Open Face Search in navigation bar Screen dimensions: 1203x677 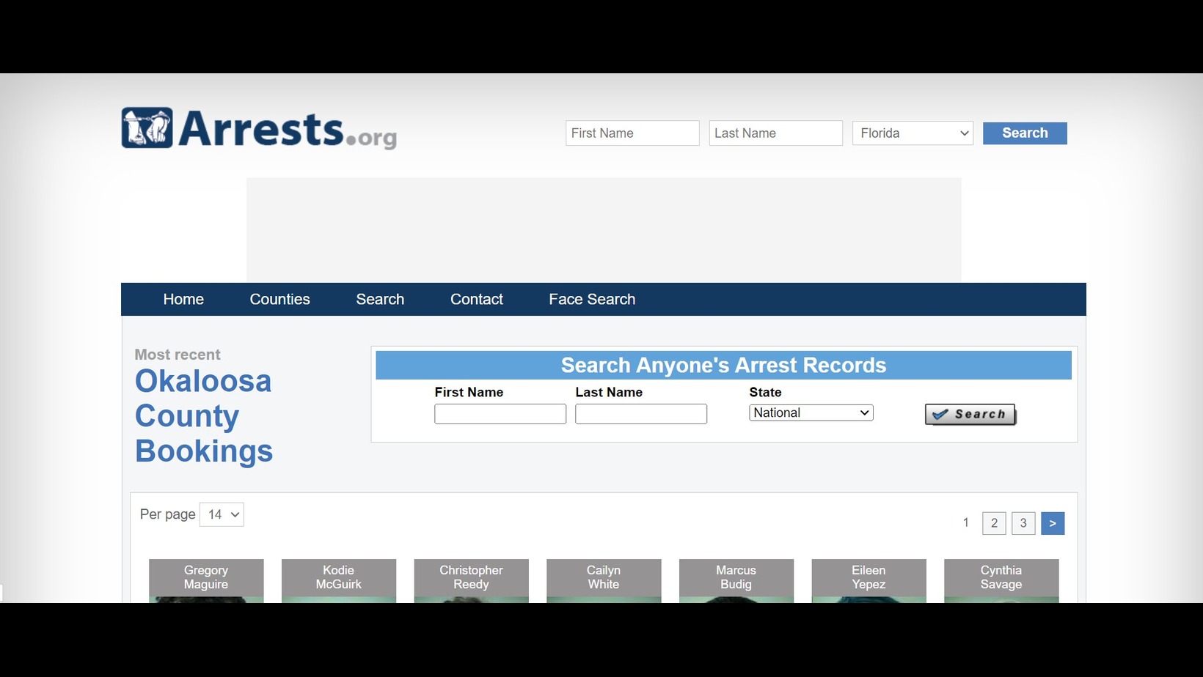pyautogui.click(x=592, y=300)
